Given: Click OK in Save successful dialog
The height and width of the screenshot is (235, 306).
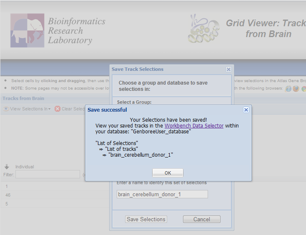Looking at the screenshot, I should (168, 173).
